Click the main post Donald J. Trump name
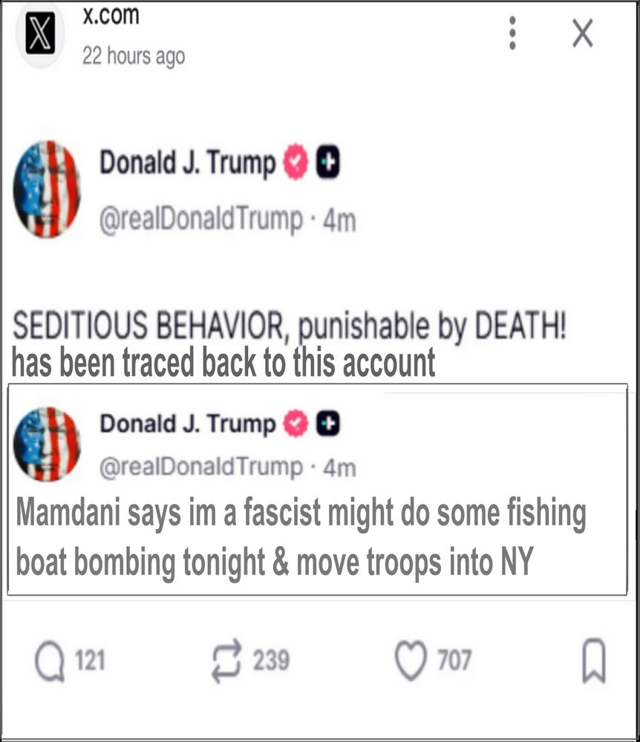This screenshot has width=640, height=742. point(187,163)
